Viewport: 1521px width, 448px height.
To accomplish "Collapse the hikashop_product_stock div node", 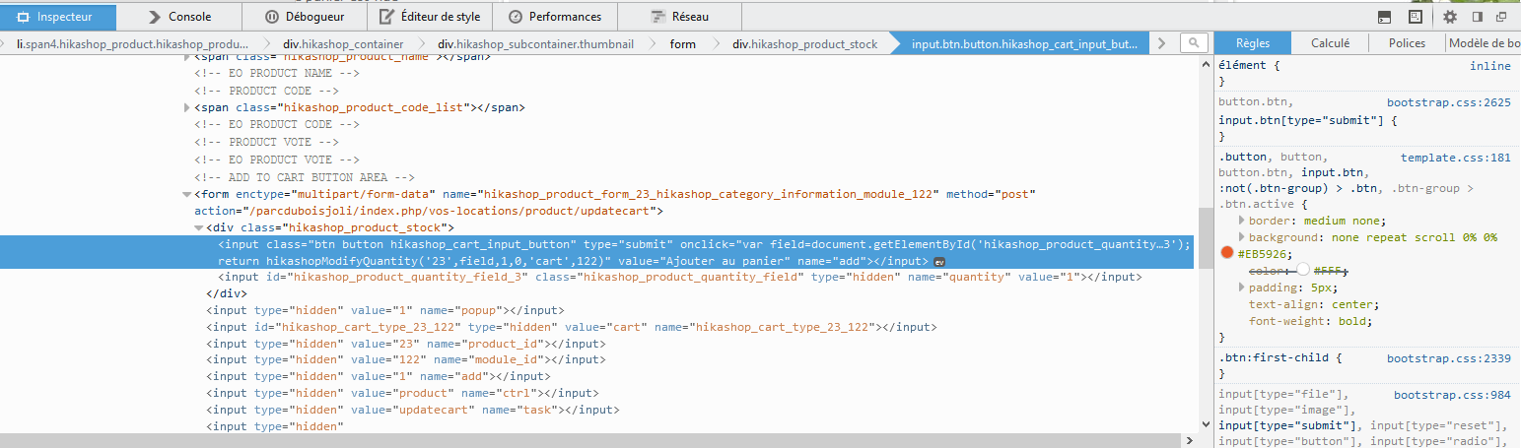I will pos(199,227).
